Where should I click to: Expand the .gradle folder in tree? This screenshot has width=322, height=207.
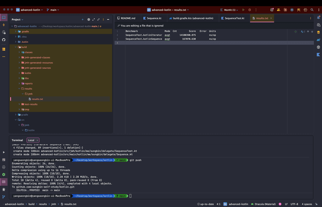point(15,31)
